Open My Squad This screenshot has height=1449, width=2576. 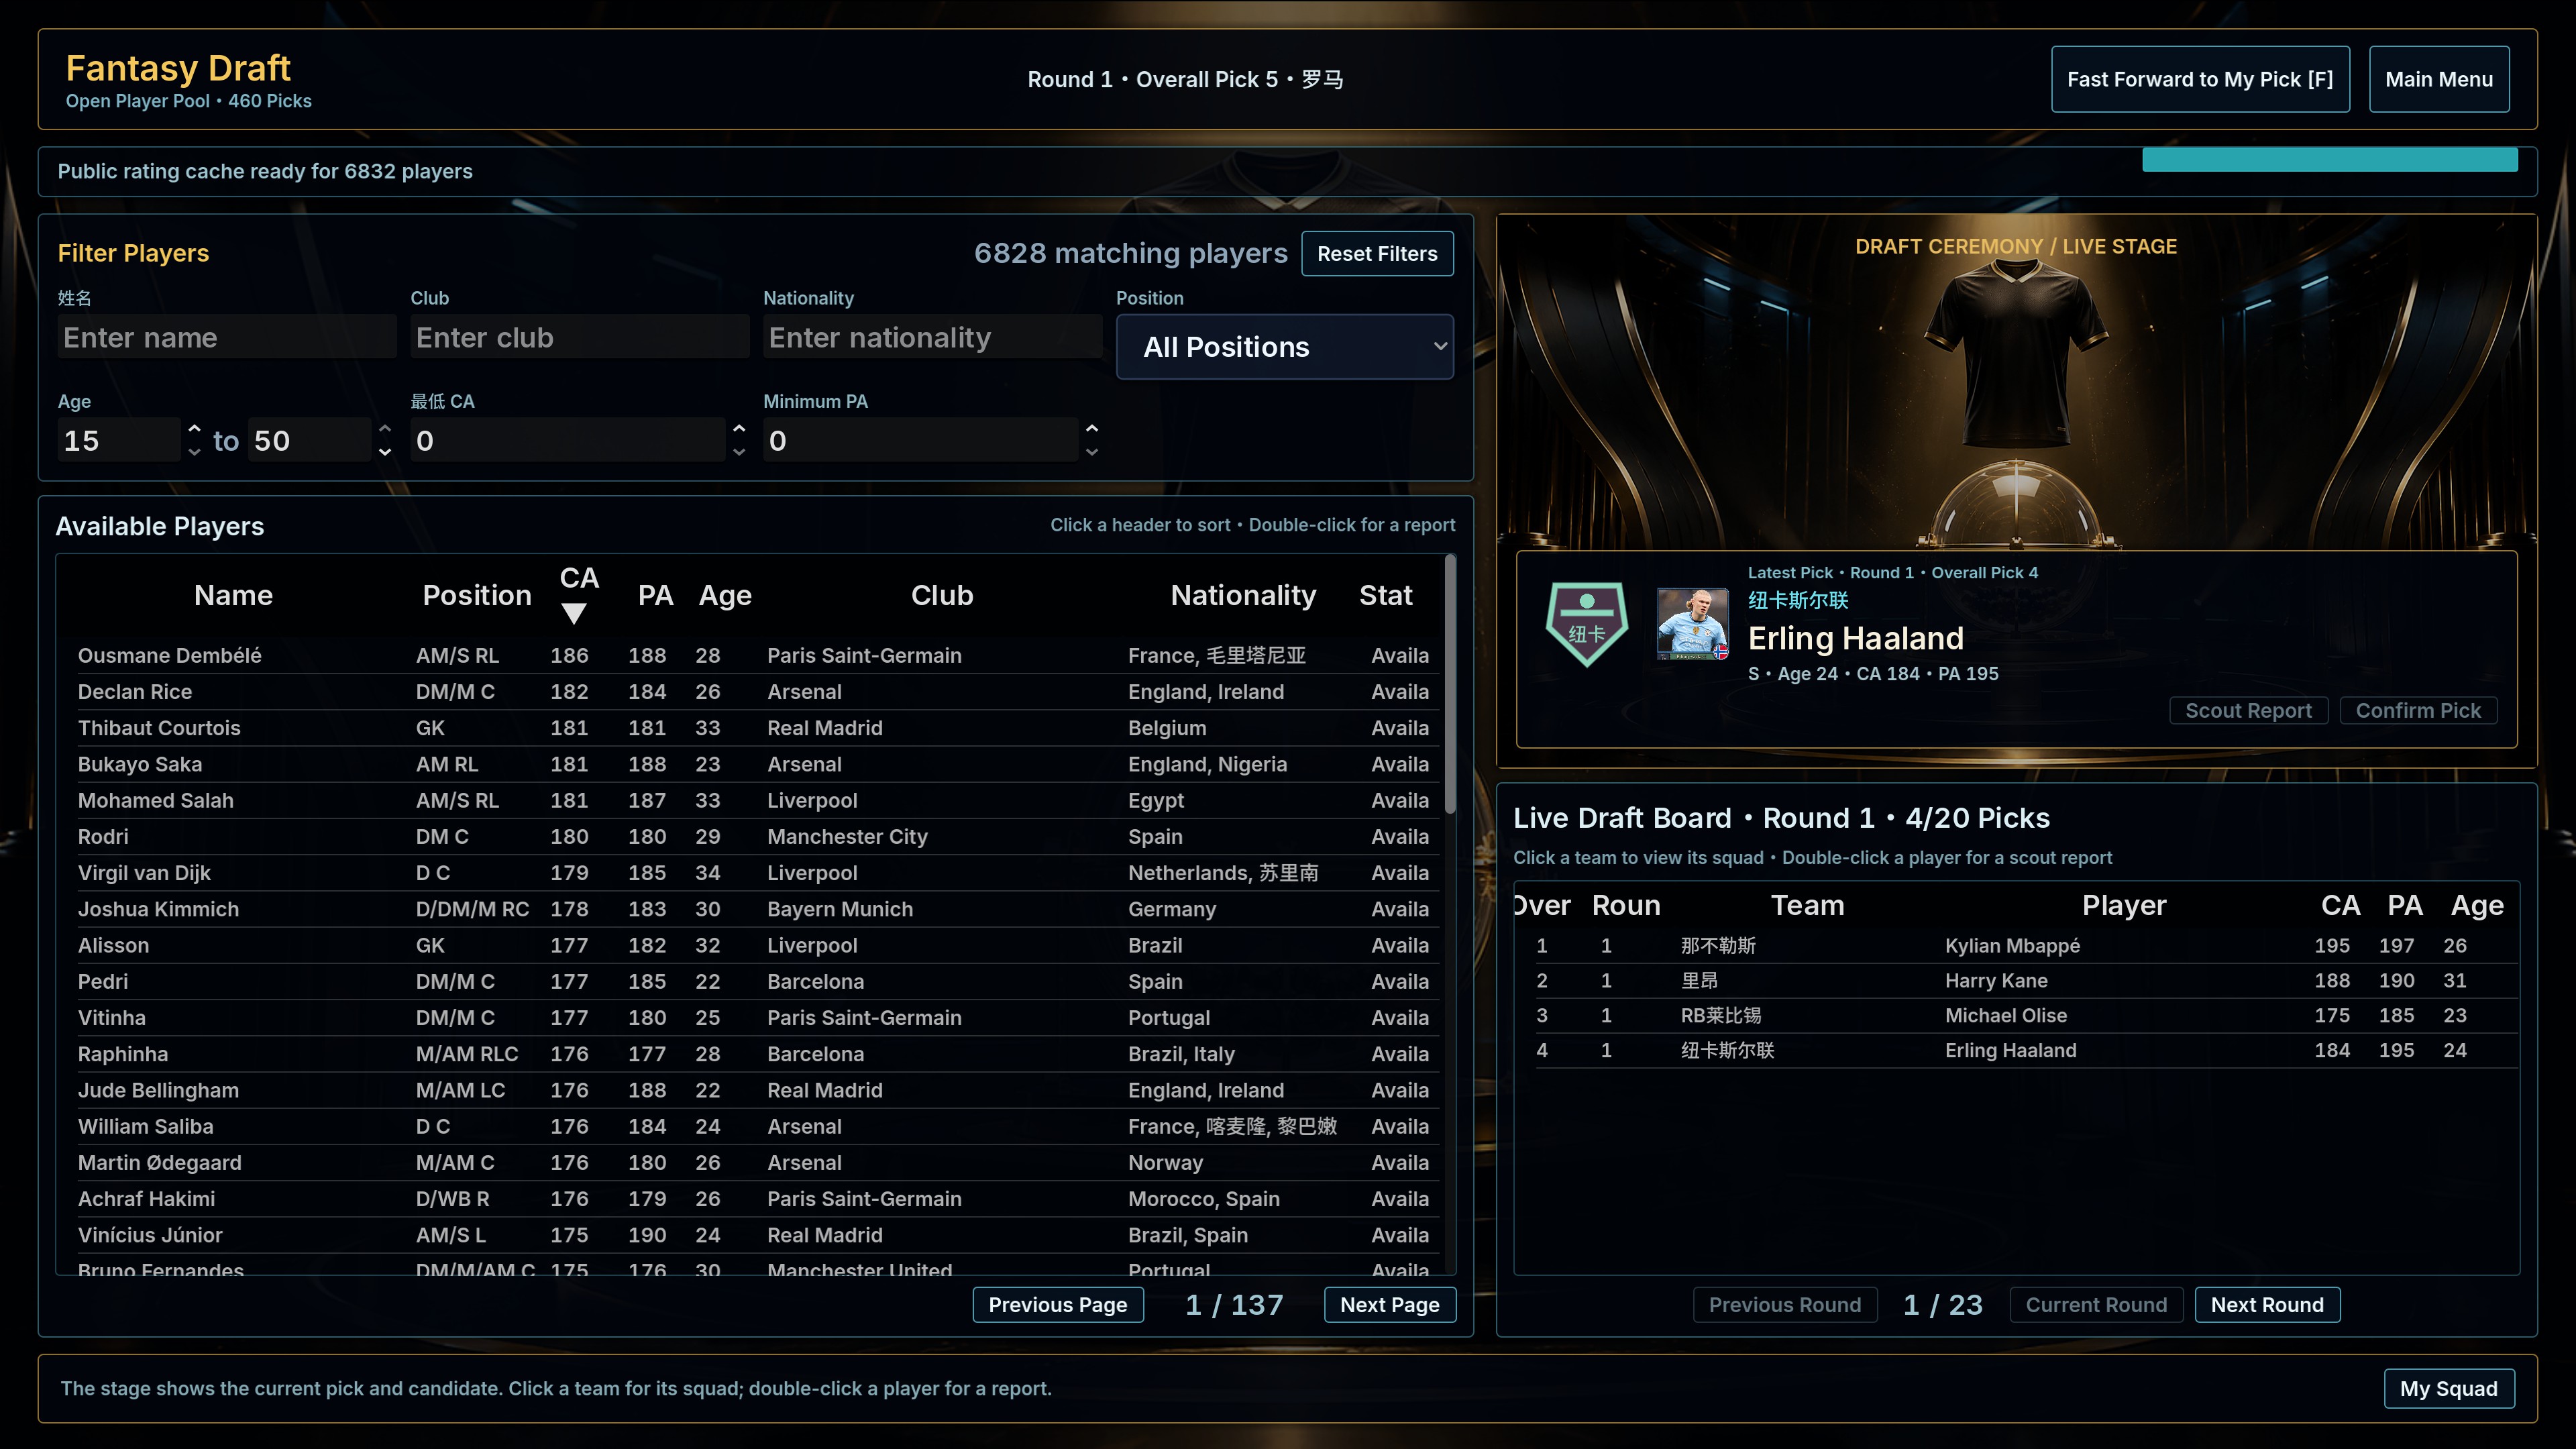pyautogui.click(x=2449, y=1389)
